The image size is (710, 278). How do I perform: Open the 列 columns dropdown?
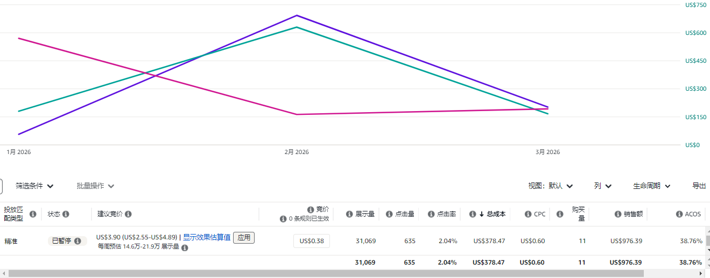(602, 186)
